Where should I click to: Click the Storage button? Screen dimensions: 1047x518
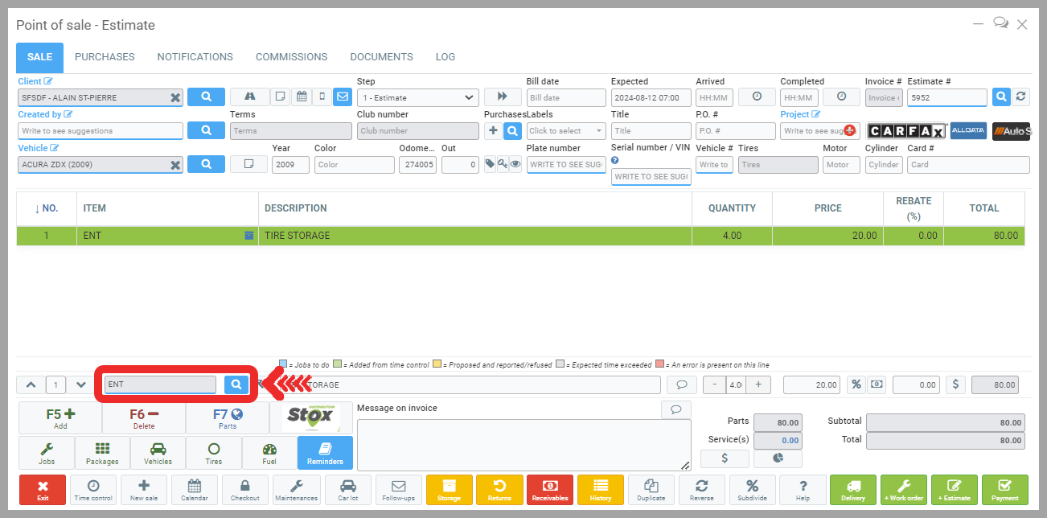coord(449,490)
